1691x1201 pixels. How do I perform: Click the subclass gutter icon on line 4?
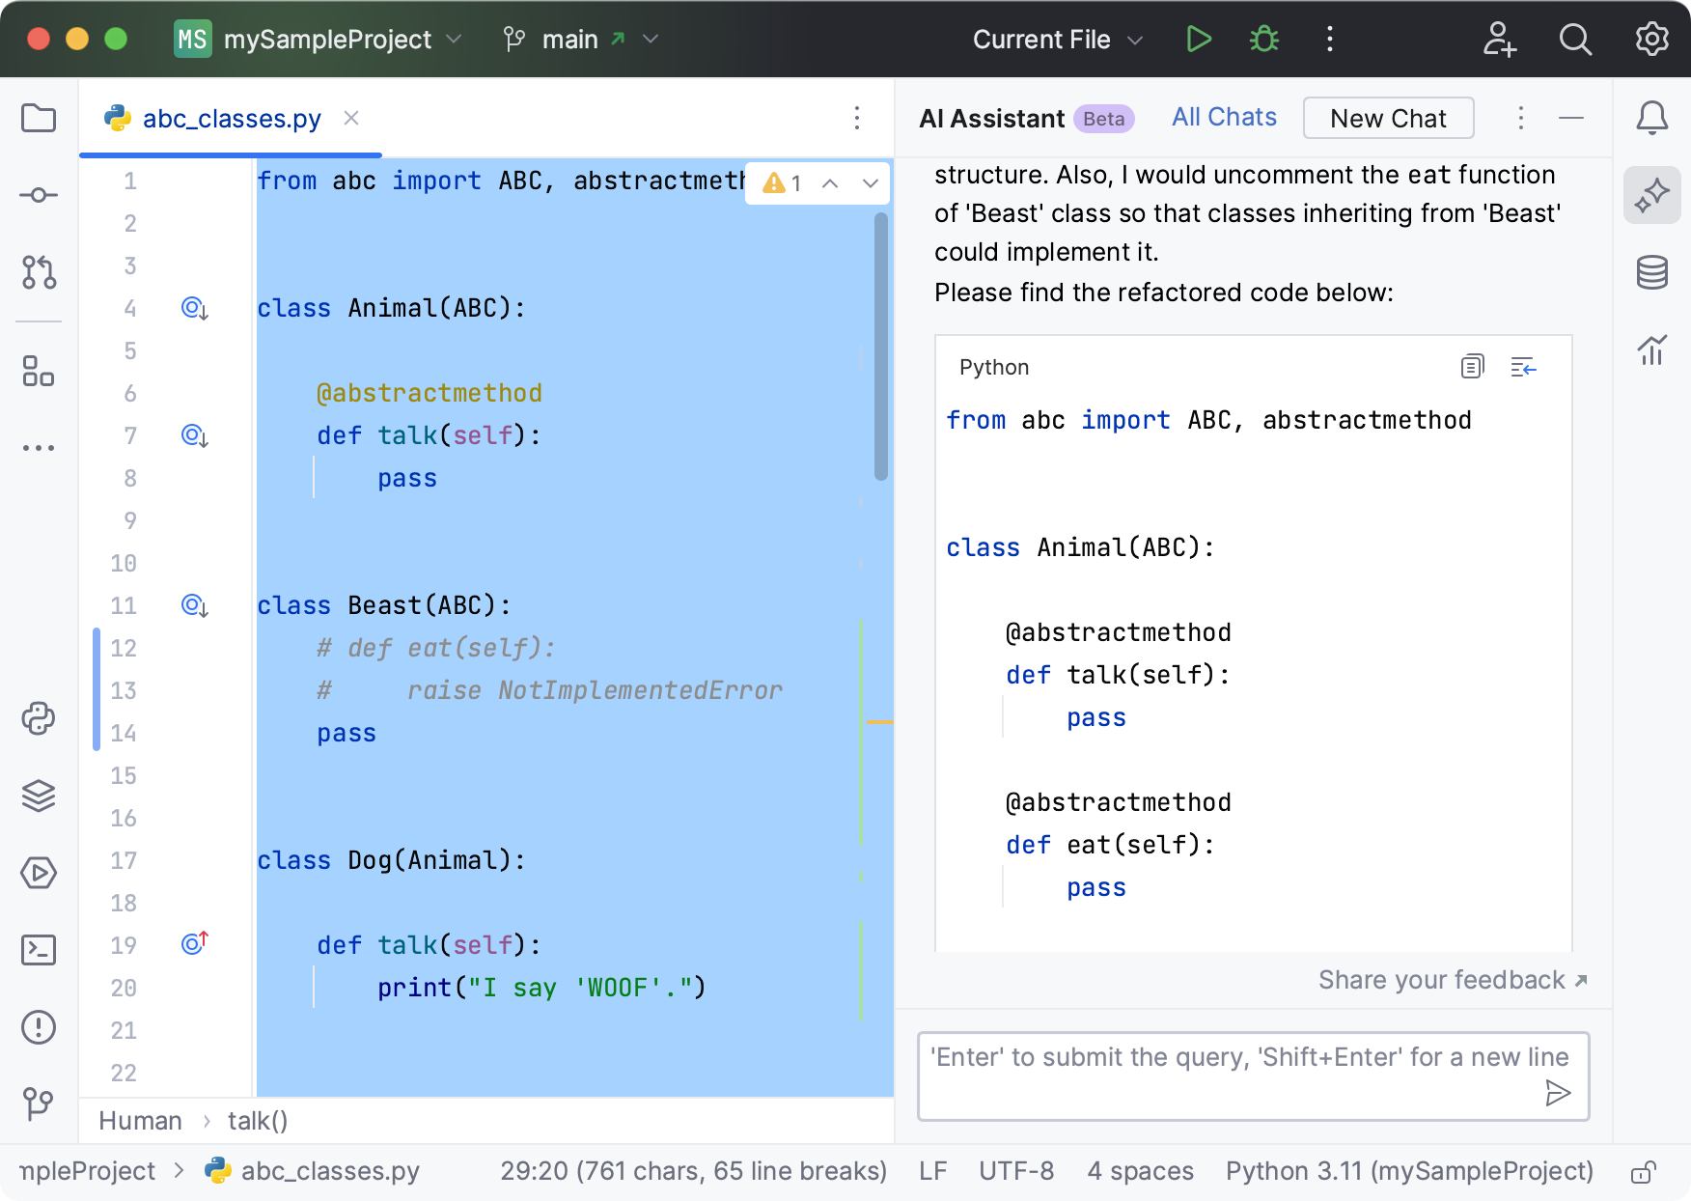(195, 309)
